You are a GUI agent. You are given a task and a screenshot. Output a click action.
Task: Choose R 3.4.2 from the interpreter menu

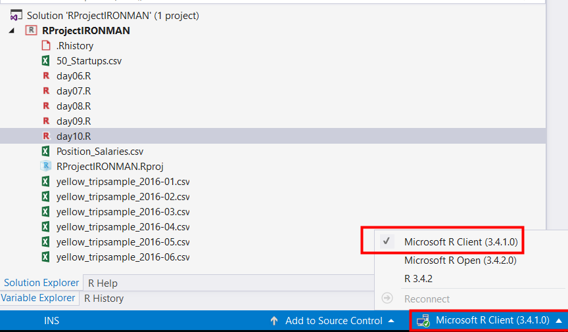pos(418,279)
